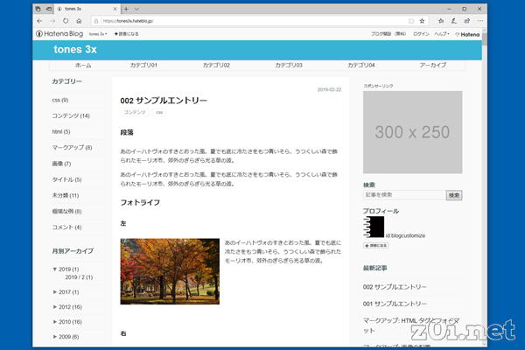Open the ホーム navigation tab
This screenshot has height=350, width=525.
point(83,66)
